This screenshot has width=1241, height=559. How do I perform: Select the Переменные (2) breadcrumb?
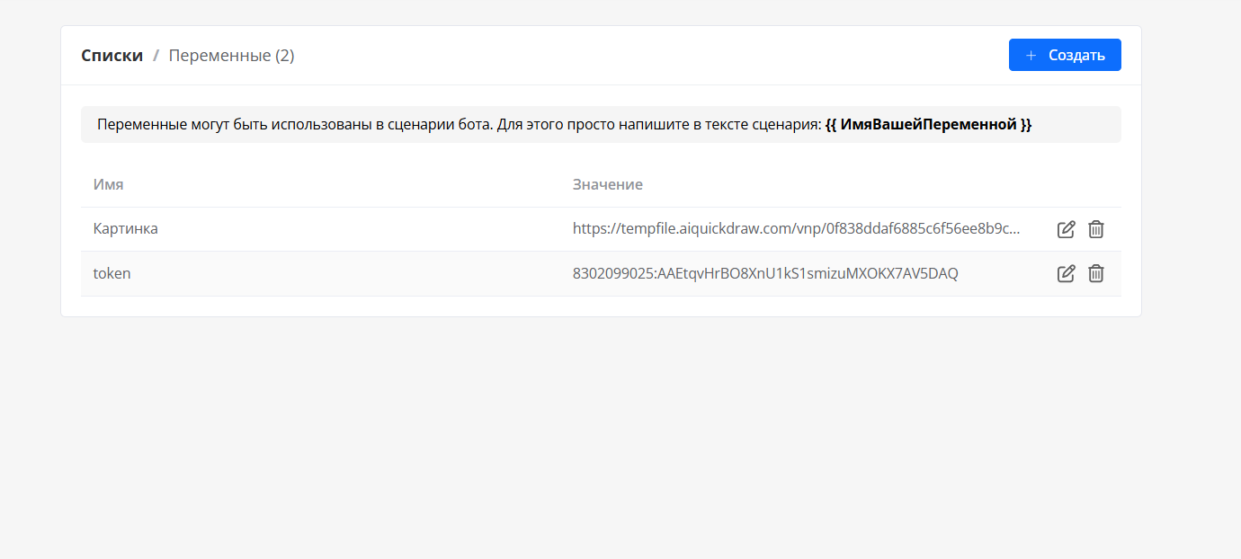point(231,56)
